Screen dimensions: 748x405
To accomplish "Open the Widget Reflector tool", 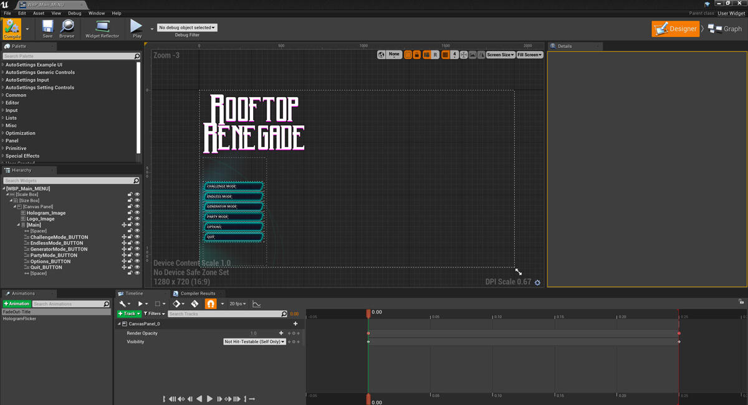I will (102, 29).
